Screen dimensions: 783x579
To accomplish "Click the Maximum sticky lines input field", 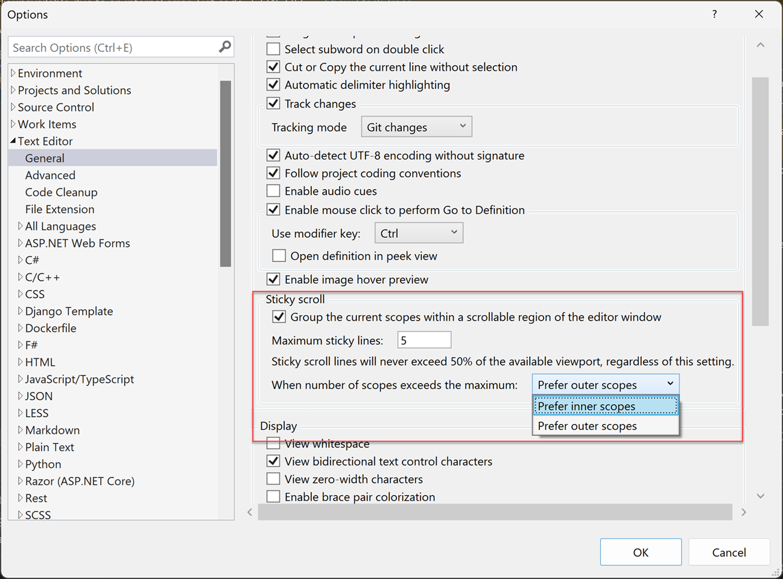I will tap(424, 339).
